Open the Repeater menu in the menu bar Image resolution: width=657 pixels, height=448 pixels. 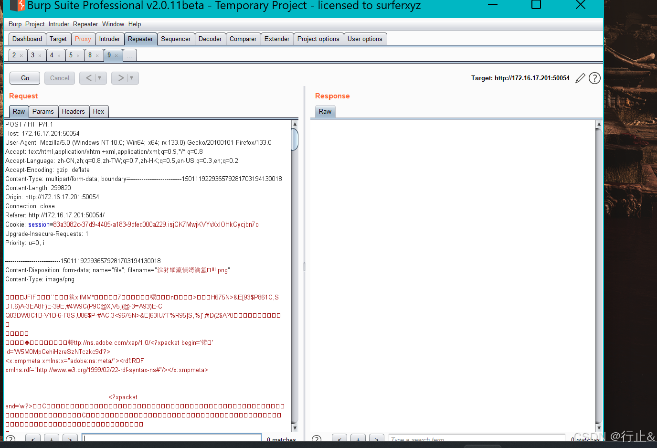tap(85, 24)
